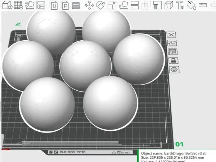The width and height of the screenshot is (216, 162).
Task: Run Auto orient from top toolbar
Action: (30, 5)
